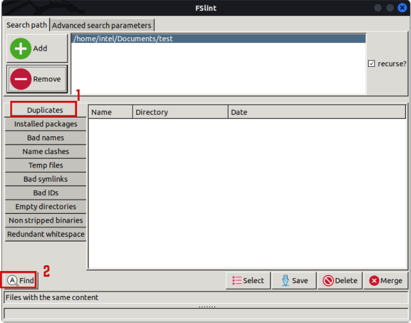411x323 pixels.
Task: Click the Delete prohibition icon button
Action: click(340, 281)
